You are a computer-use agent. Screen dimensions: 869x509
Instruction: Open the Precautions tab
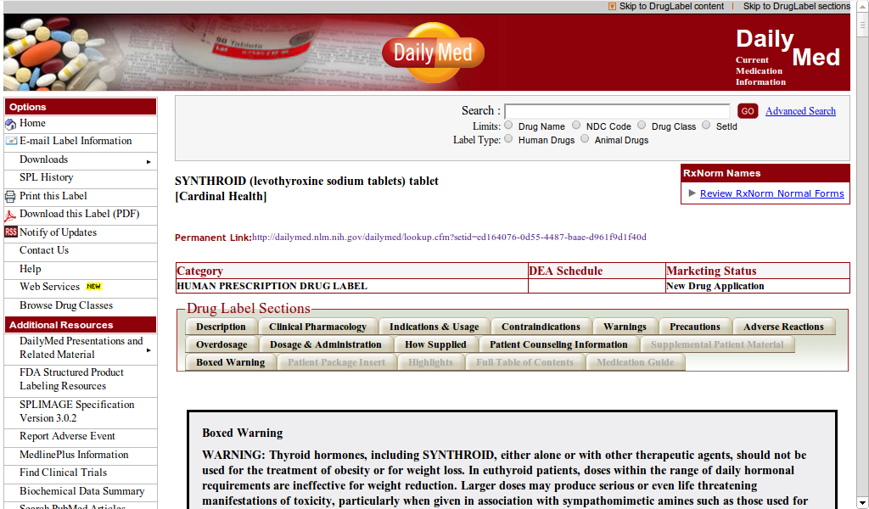coord(695,327)
